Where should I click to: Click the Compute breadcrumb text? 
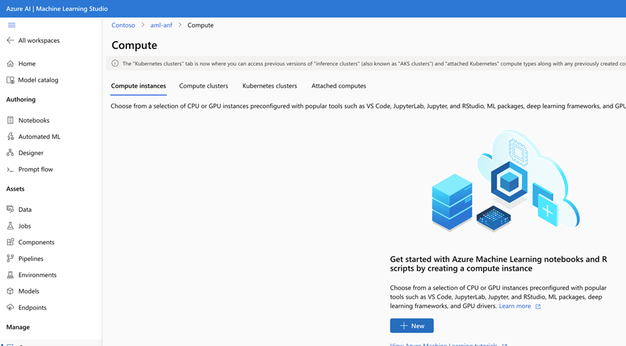tap(200, 25)
